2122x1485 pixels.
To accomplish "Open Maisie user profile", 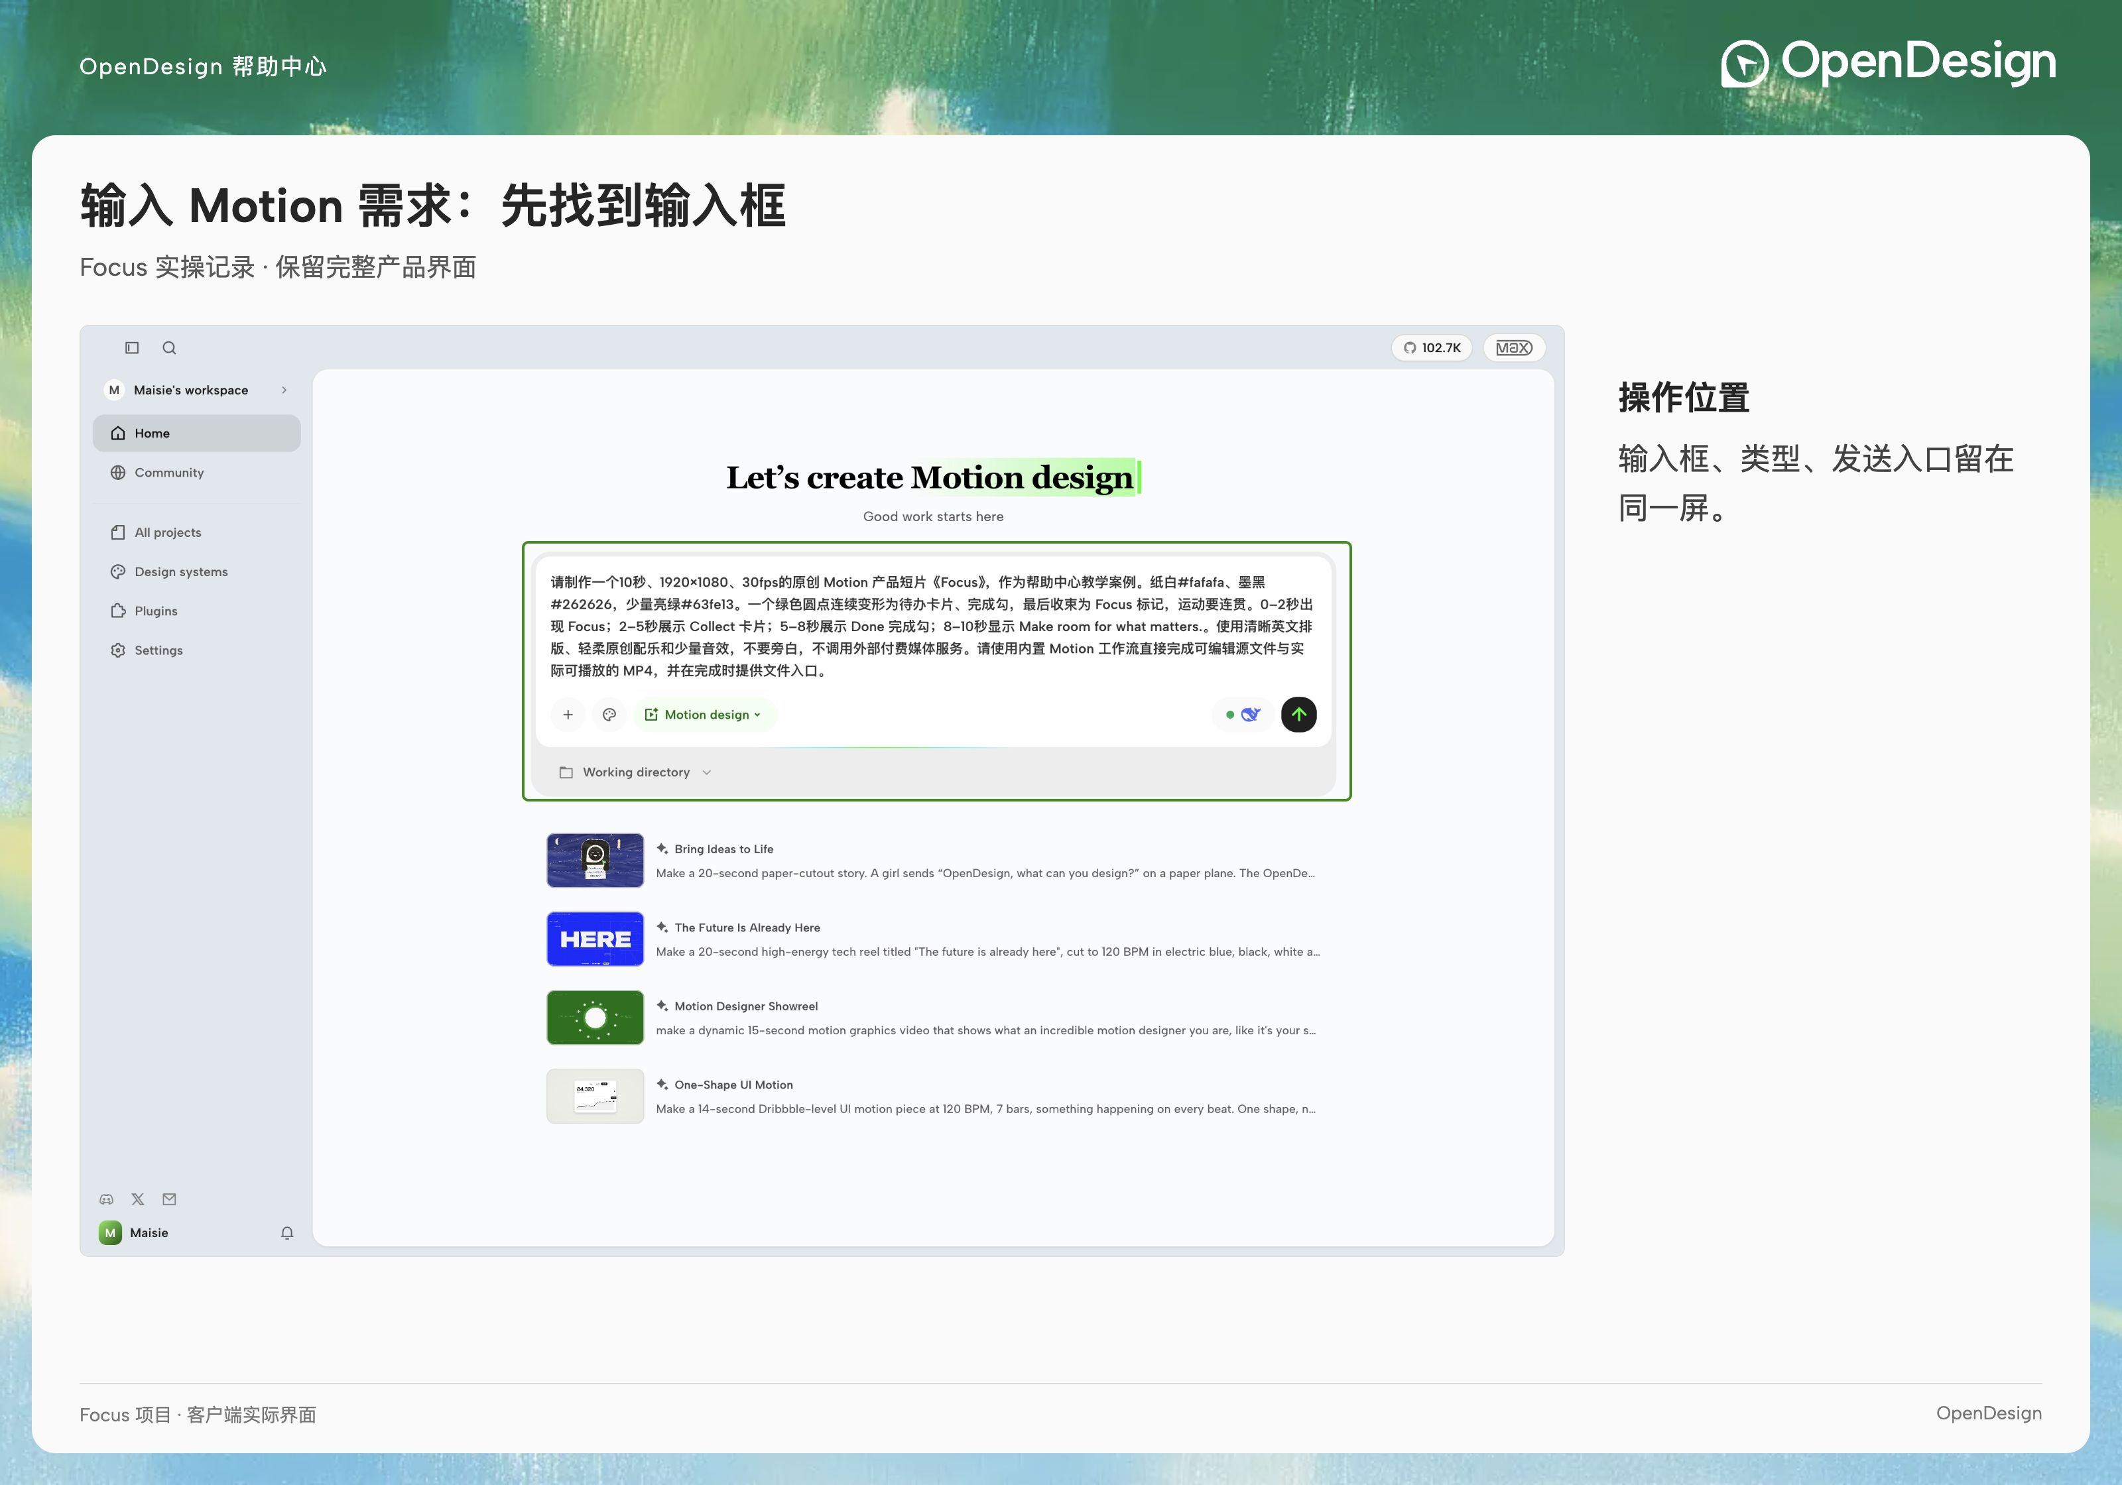I will [x=135, y=1232].
